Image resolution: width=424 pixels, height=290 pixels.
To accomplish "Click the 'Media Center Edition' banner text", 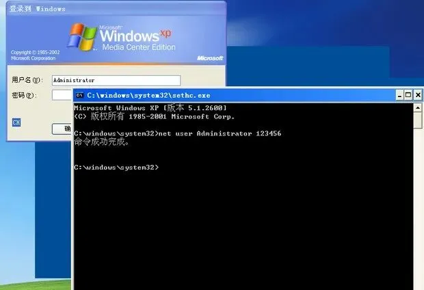I will pos(139,47).
